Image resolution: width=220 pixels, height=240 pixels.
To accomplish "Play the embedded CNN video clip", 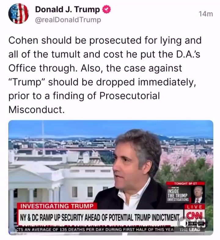I will point(111,178).
